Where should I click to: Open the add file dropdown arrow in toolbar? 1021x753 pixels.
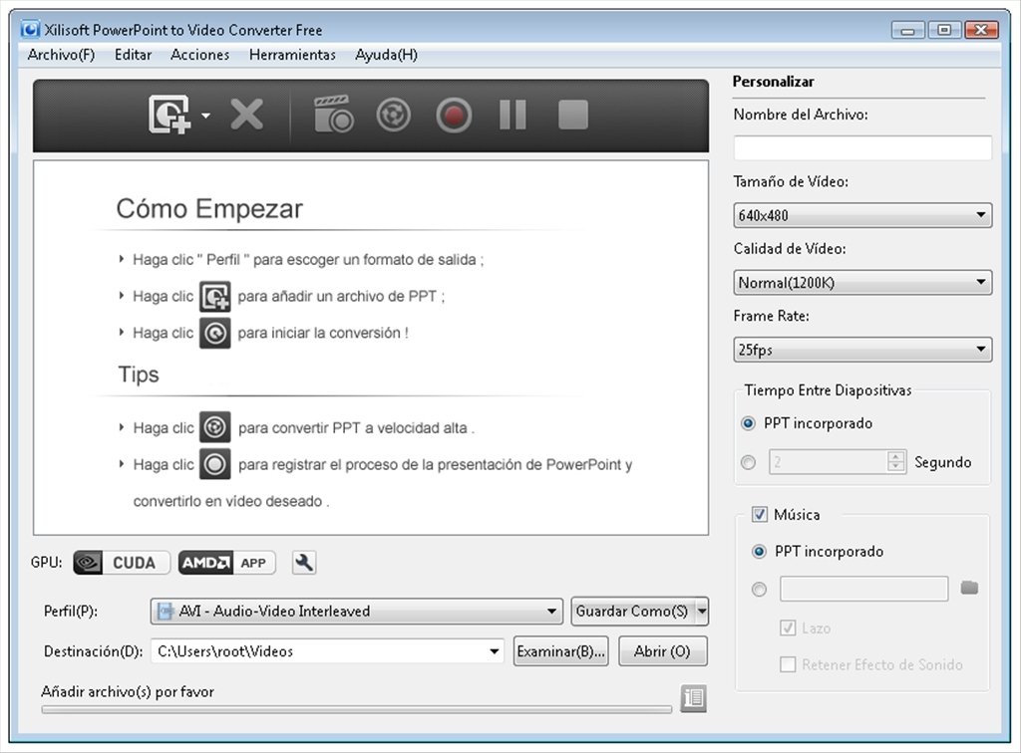[x=205, y=116]
